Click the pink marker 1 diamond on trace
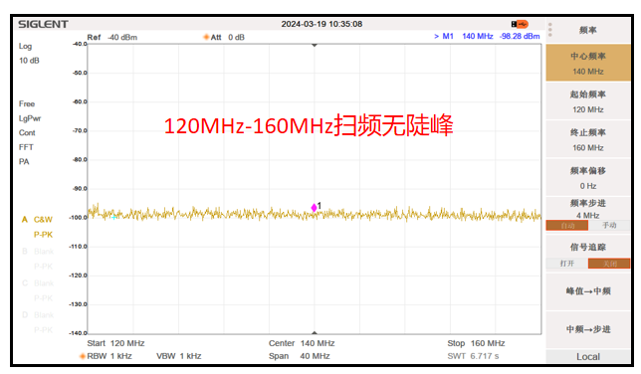This screenshot has width=641, height=374. (x=314, y=208)
